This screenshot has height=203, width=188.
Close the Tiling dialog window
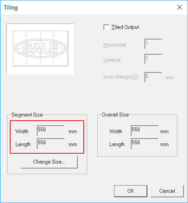tap(180, 7)
